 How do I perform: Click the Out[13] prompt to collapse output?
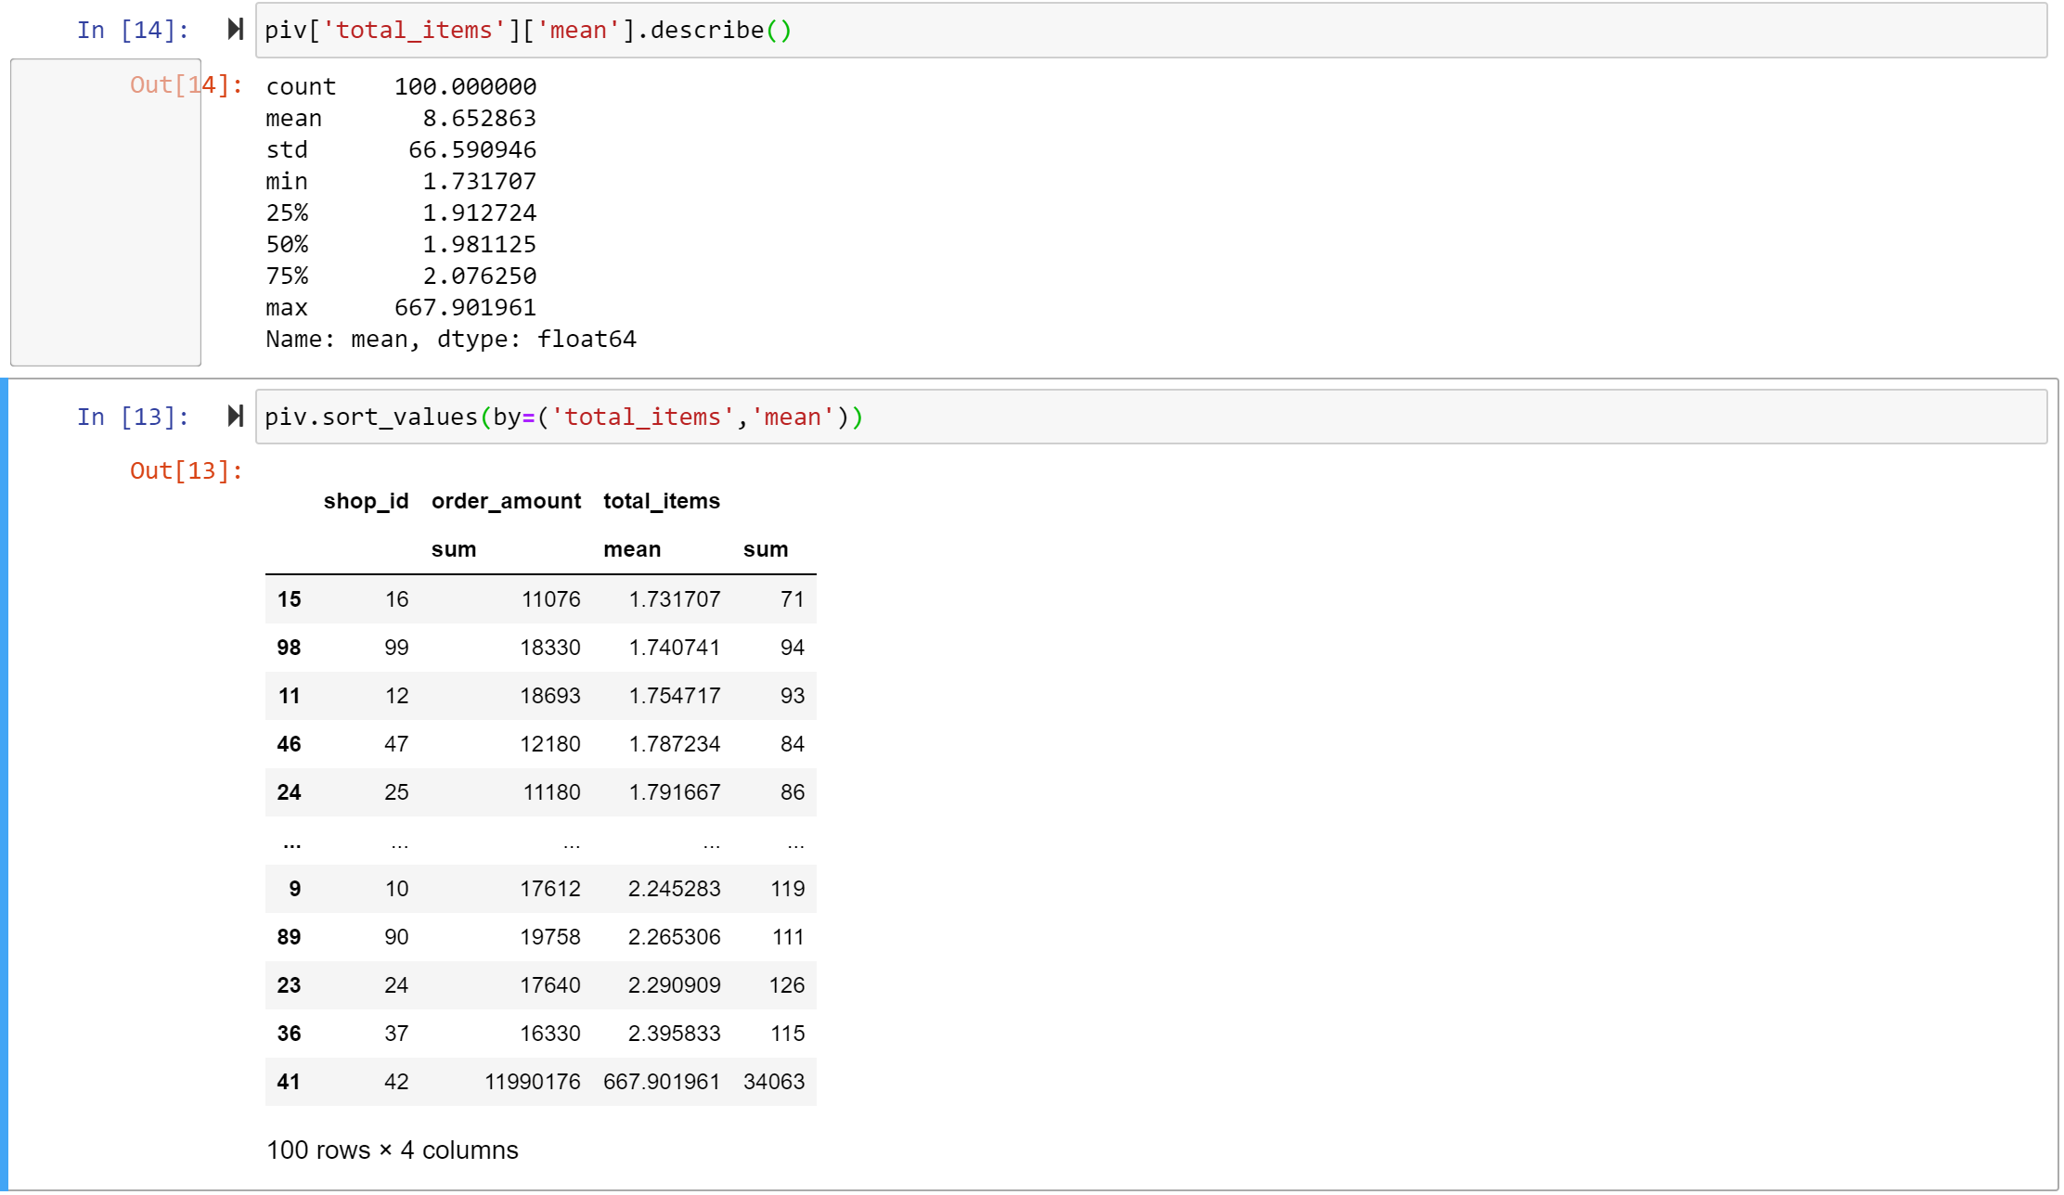(x=186, y=471)
